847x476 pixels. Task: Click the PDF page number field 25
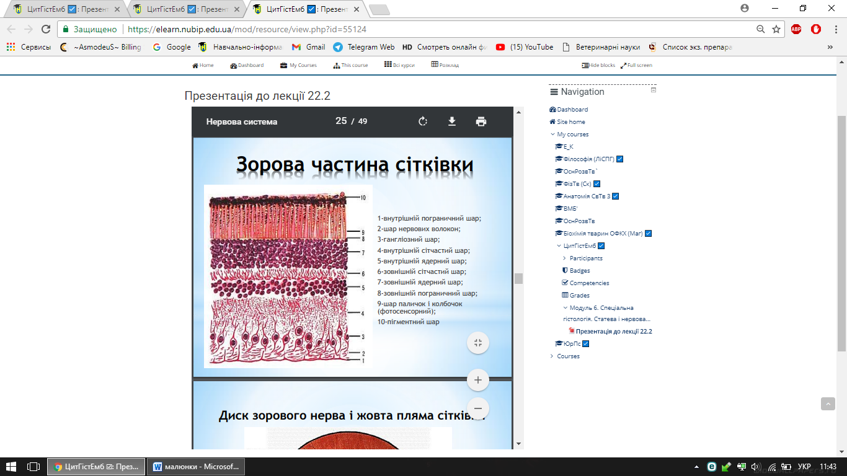click(x=341, y=121)
